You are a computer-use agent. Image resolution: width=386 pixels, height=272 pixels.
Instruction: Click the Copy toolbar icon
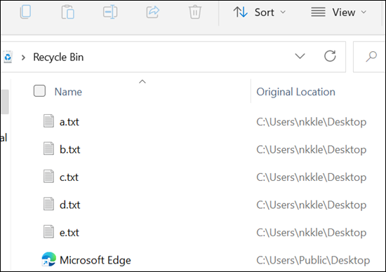pos(25,12)
